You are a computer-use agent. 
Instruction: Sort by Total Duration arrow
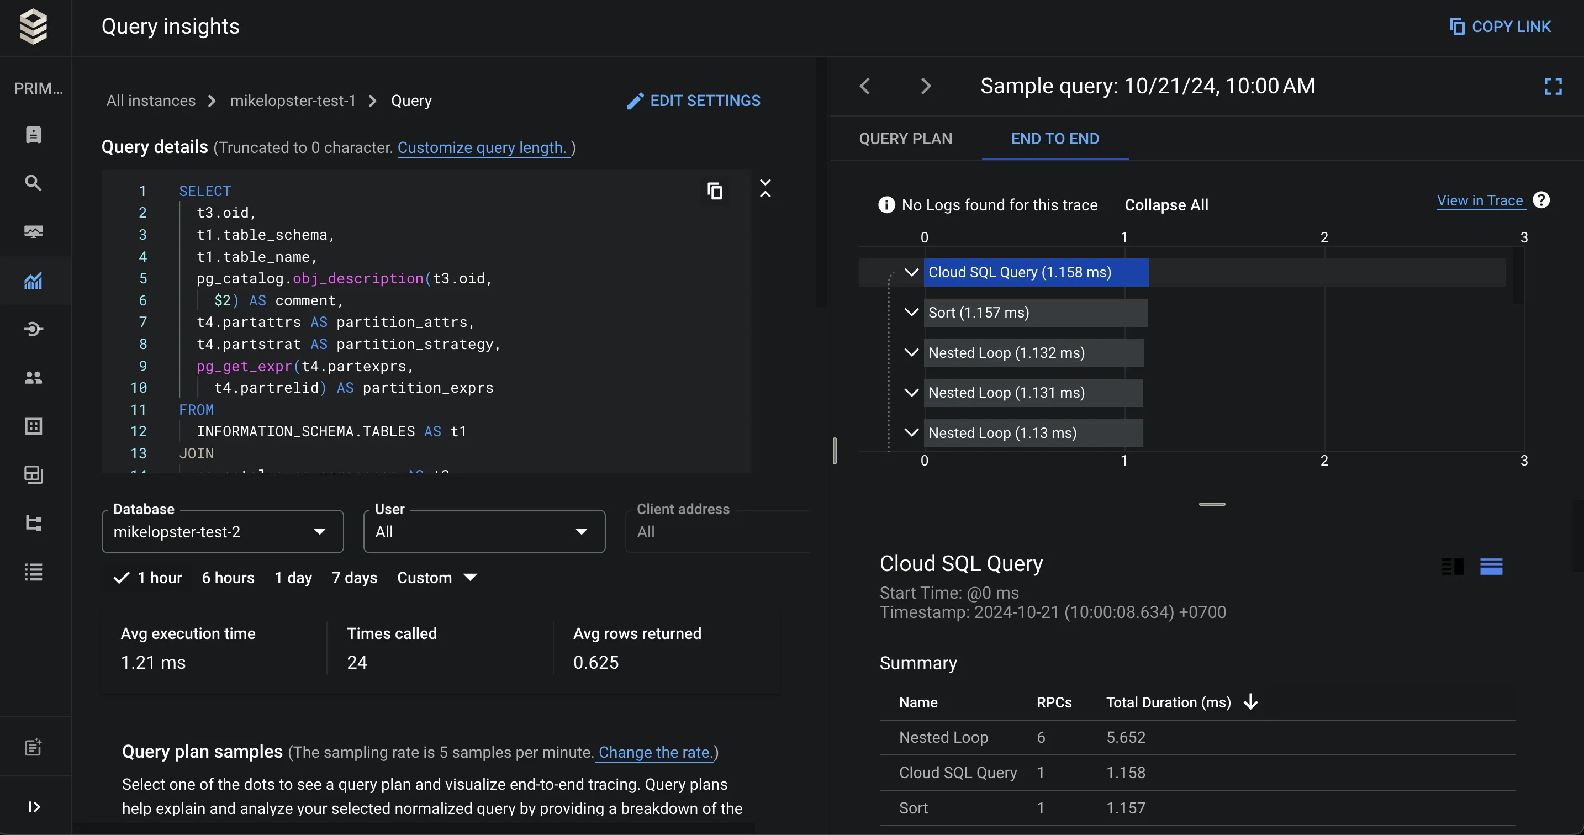(x=1251, y=702)
